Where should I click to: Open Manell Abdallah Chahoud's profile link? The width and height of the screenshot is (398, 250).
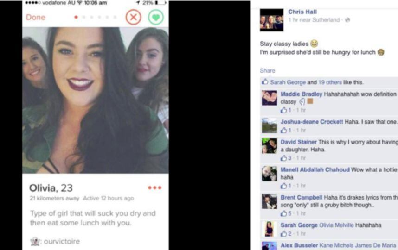pos(315,169)
